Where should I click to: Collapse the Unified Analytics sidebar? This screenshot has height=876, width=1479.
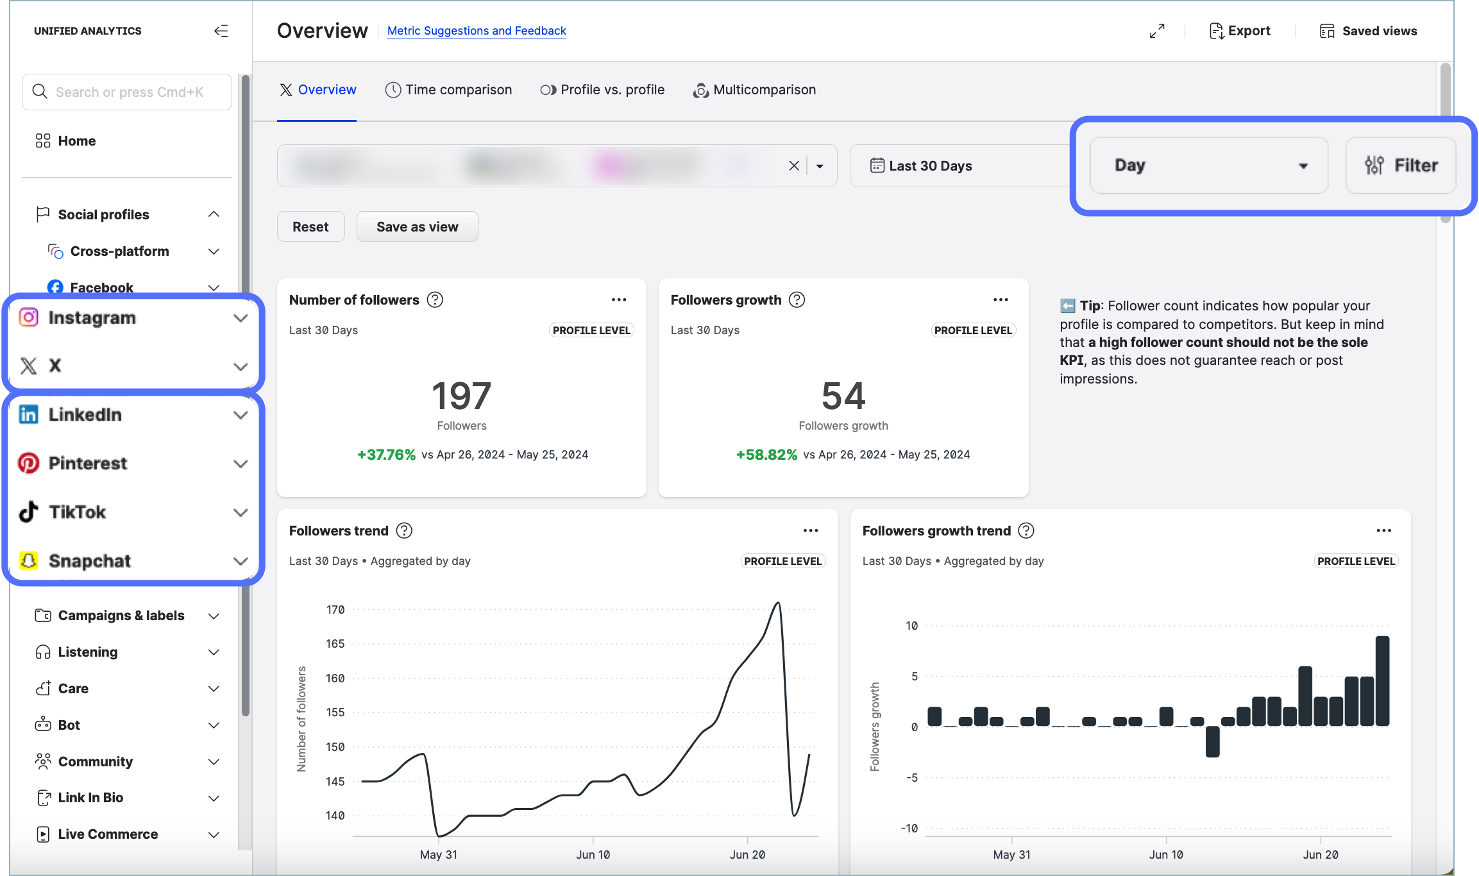(221, 31)
